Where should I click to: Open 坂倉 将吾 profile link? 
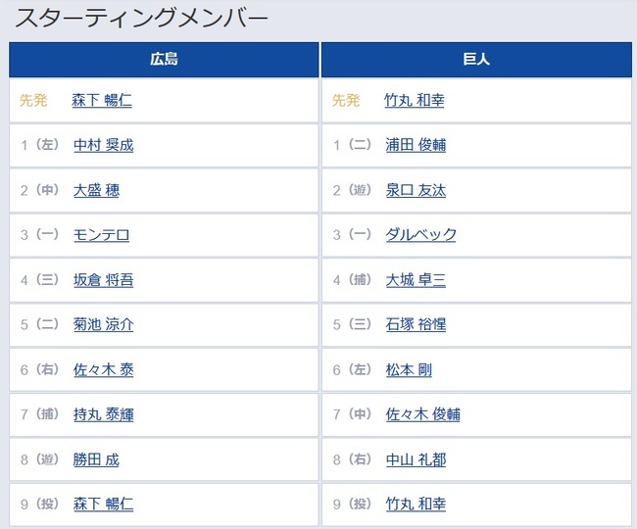click(103, 280)
